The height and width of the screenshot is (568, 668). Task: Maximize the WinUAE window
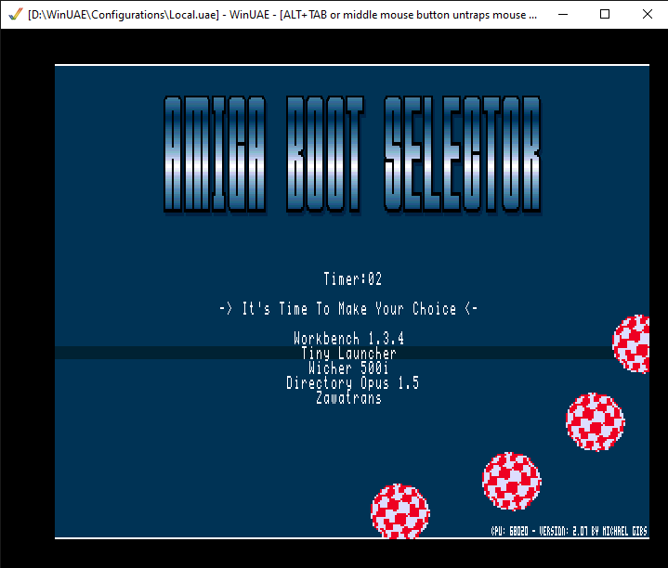(605, 15)
